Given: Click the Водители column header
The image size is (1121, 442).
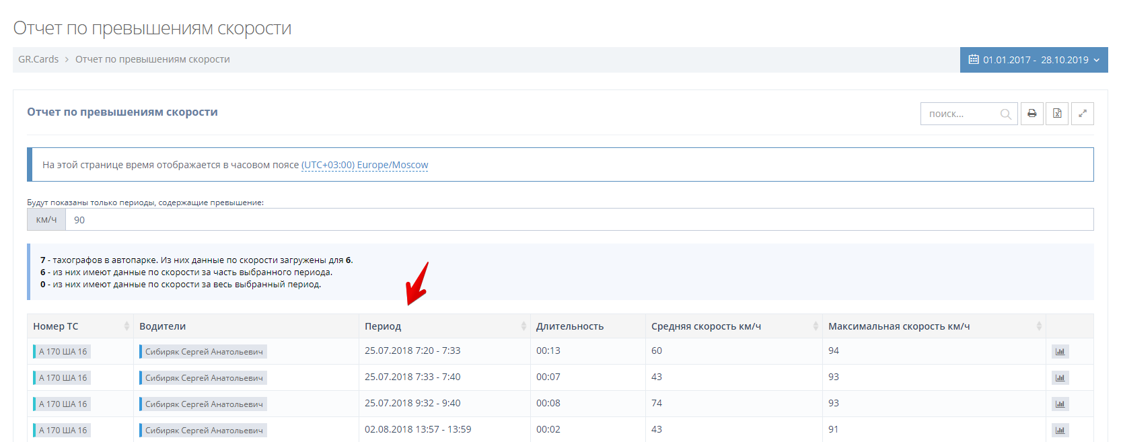Looking at the screenshot, I should point(163,326).
